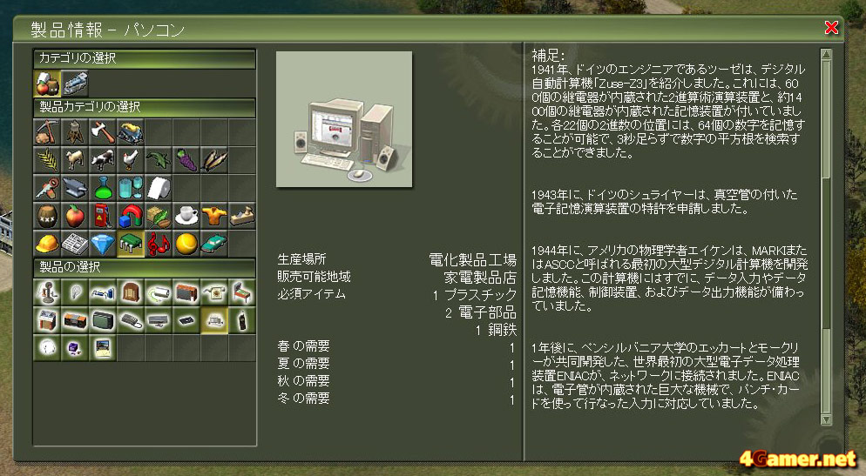This screenshot has width=866, height=476.
Task: Pick the antique candlestick telephone product
Action: (x=47, y=292)
